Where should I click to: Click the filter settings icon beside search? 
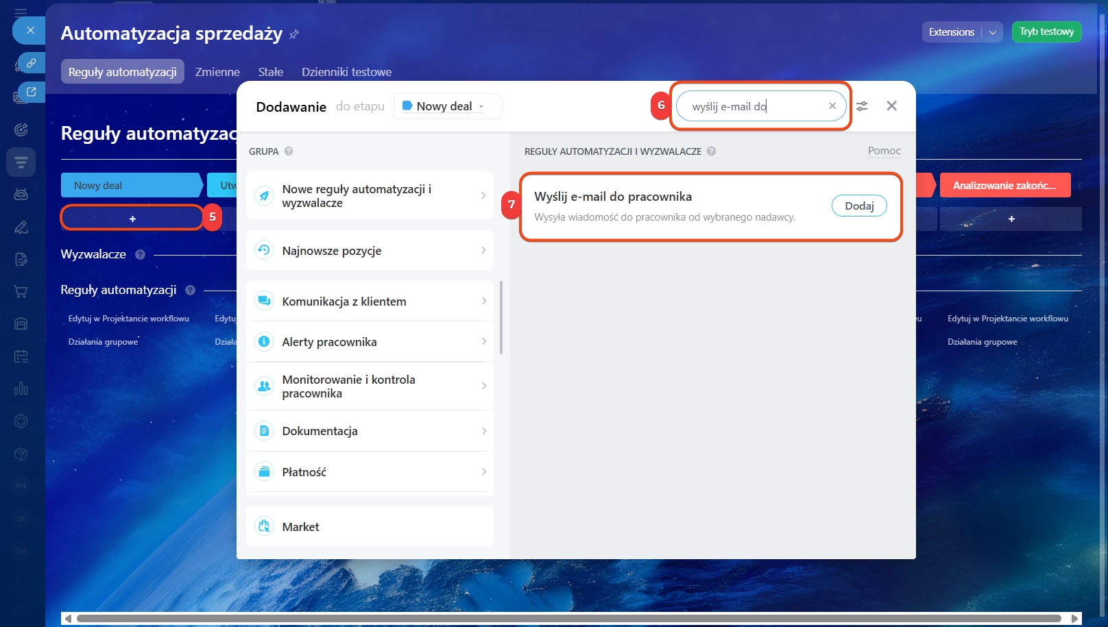tap(862, 106)
